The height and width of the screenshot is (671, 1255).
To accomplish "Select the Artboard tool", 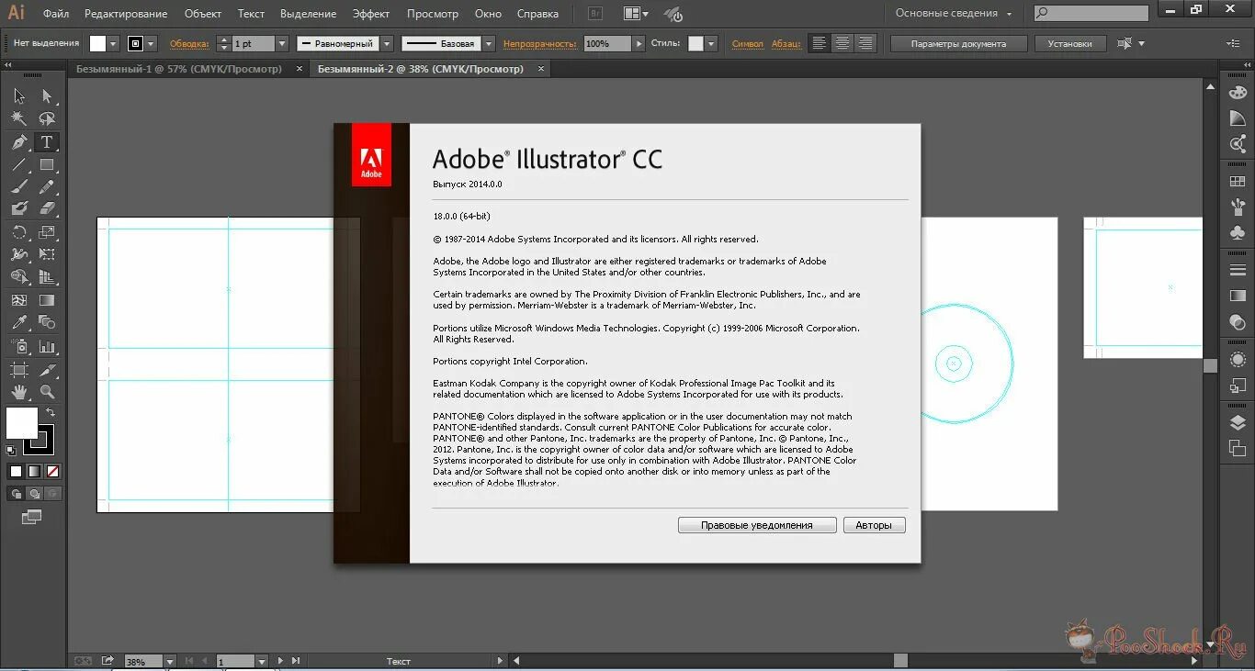I will click(19, 370).
